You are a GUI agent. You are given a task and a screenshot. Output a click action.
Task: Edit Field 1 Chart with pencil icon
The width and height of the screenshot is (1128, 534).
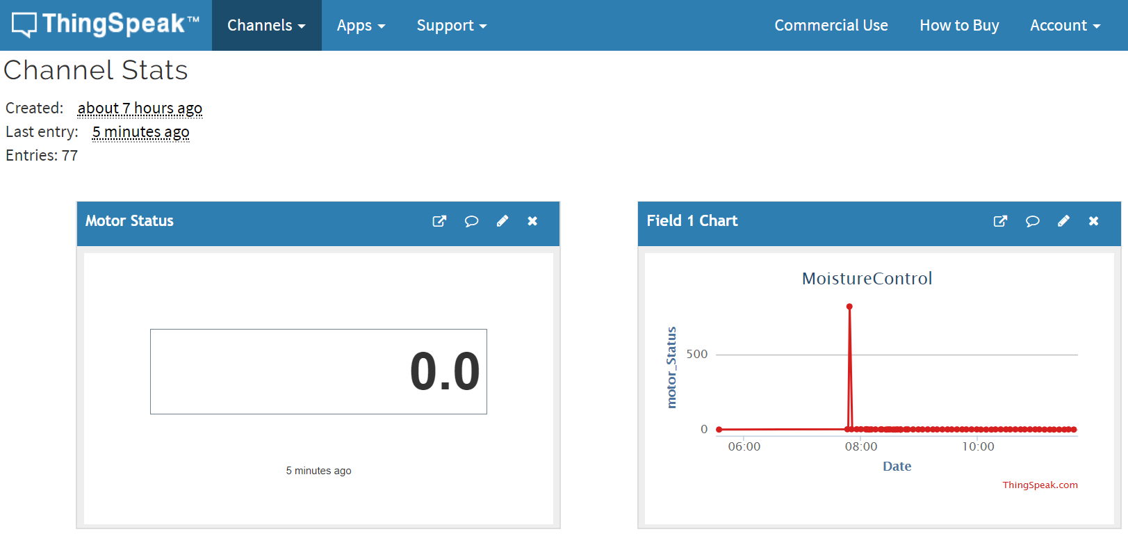click(1063, 221)
